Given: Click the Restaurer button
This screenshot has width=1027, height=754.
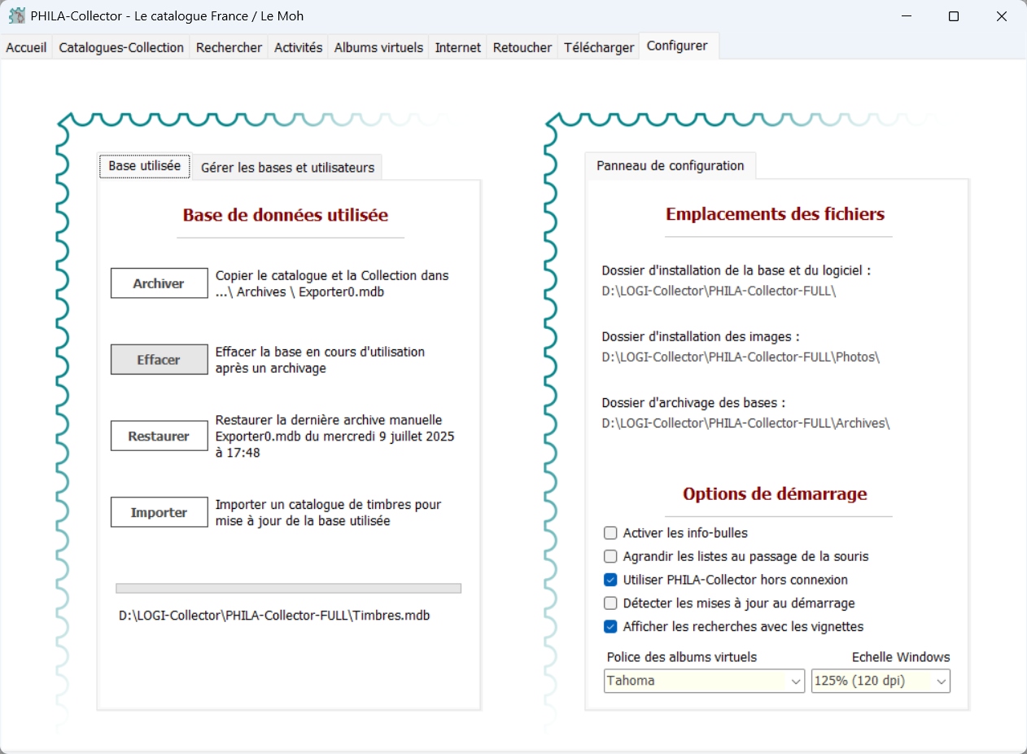Looking at the screenshot, I should click(x=159, y=436).
